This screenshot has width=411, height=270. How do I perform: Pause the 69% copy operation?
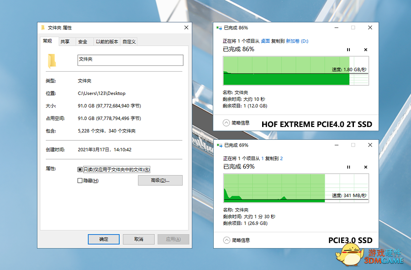pyautogui.click(x=348, y=167)
